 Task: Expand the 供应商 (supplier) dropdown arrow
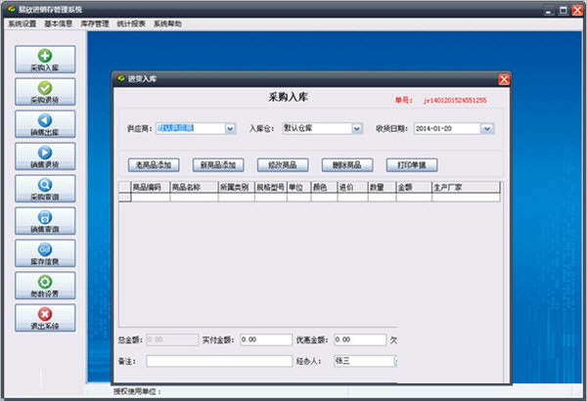(x=230, y=129)
